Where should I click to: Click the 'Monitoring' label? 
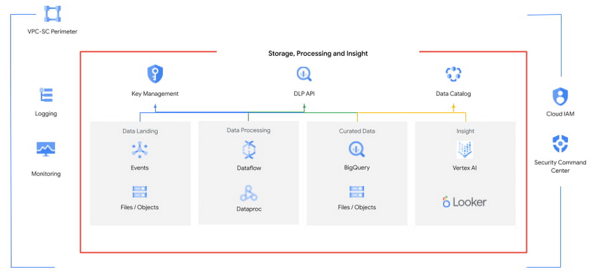[x=46, y=174]
